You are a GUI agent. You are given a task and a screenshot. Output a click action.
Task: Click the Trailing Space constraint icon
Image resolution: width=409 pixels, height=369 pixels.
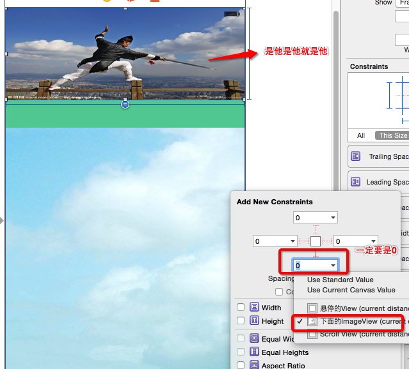355,156
